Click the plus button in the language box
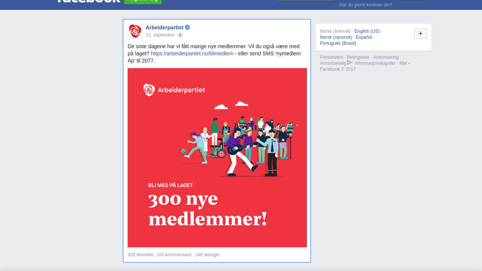This screenshot has width=482, height=271. [421, 33]
